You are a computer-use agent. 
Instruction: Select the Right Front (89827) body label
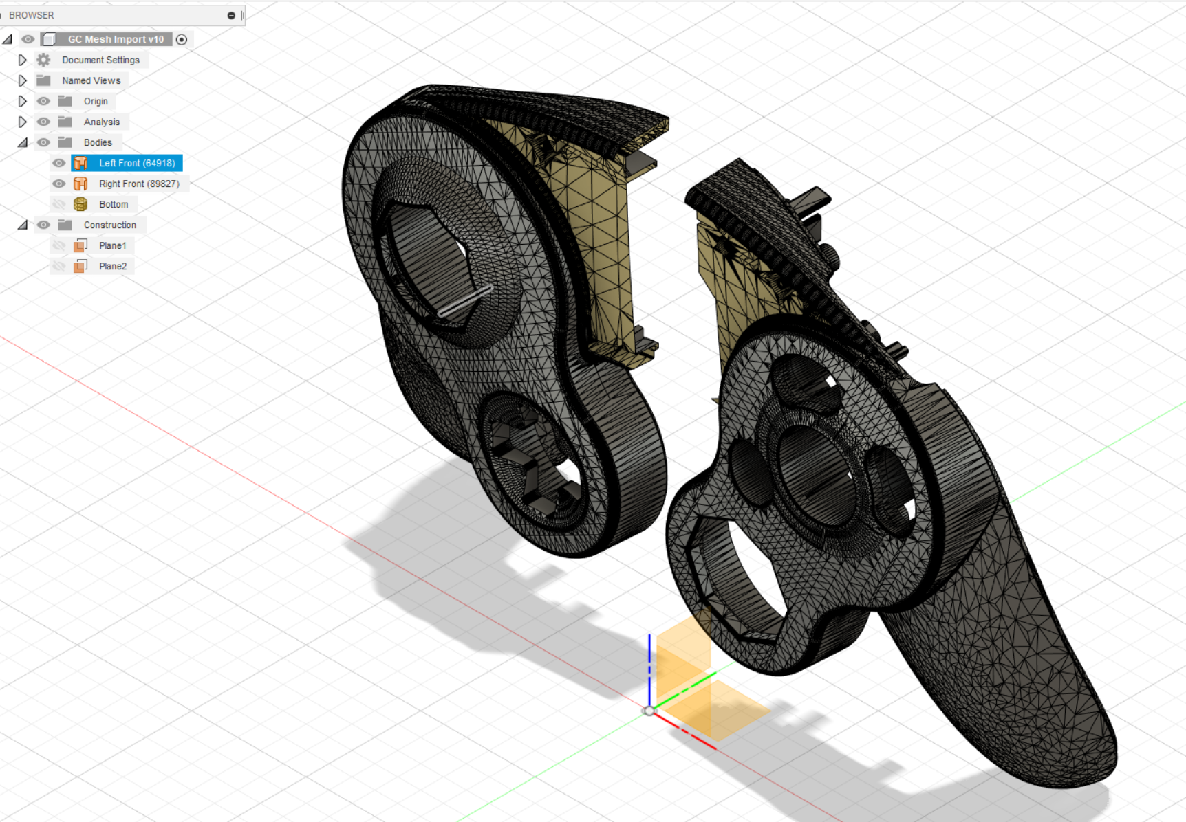[x=139, y=184]
